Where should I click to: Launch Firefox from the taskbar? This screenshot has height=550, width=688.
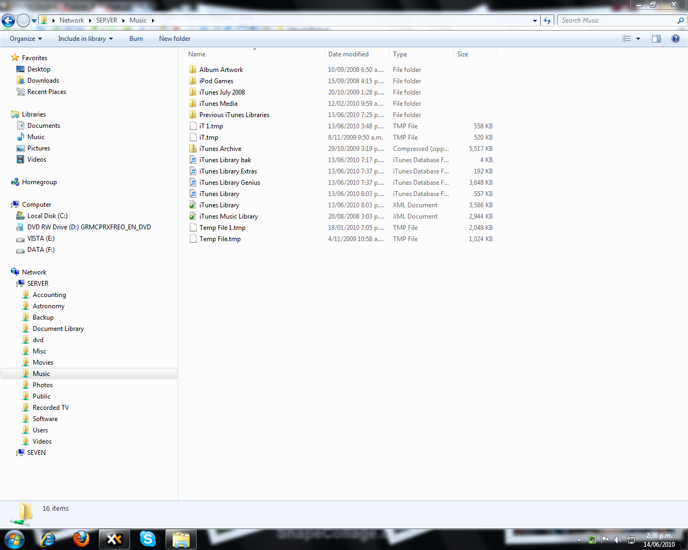point(81,539)
